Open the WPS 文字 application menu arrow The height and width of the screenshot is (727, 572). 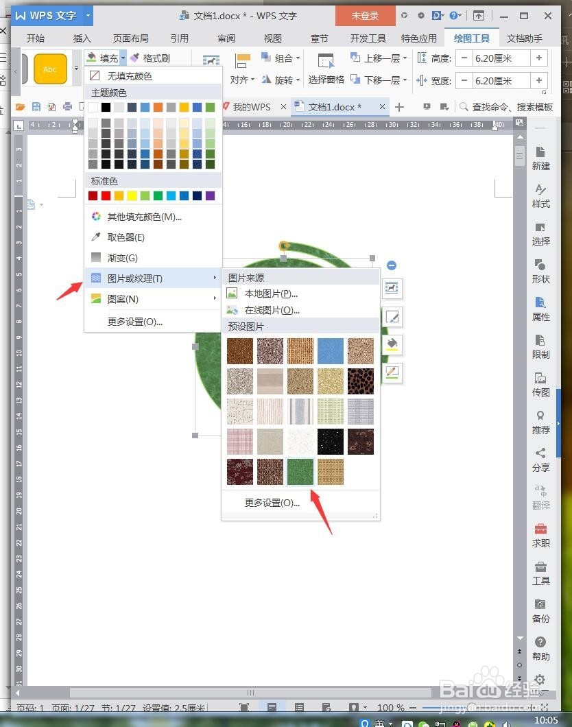pos(88,15)
